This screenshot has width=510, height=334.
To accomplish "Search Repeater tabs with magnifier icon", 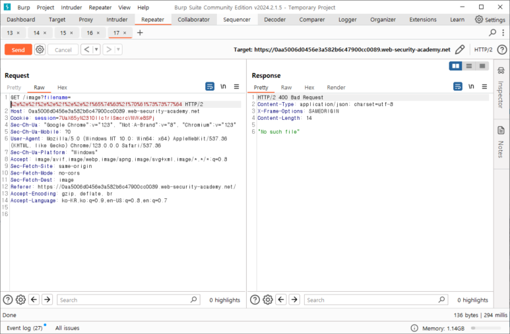I will click(492, 32).
